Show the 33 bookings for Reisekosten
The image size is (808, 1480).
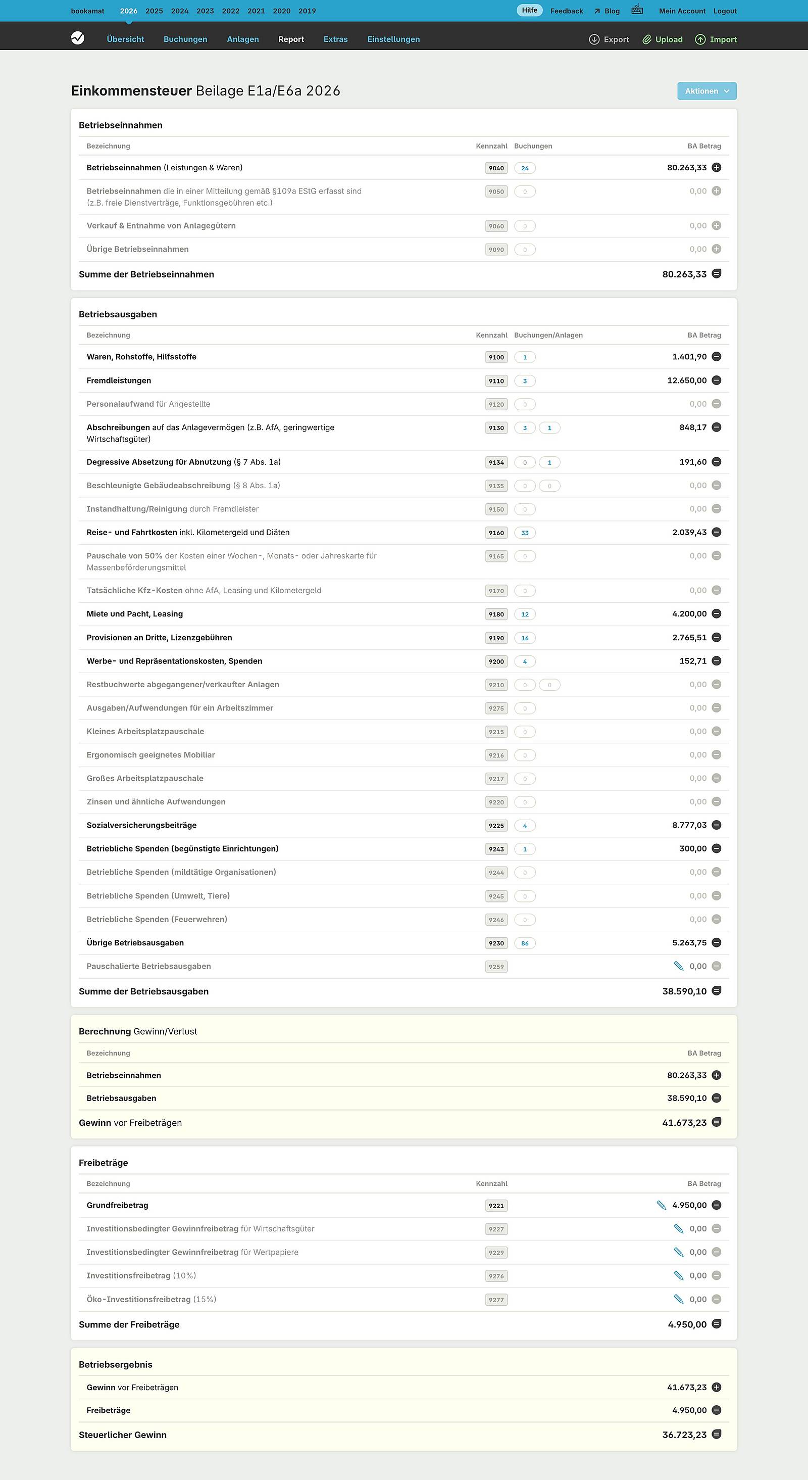525,533
